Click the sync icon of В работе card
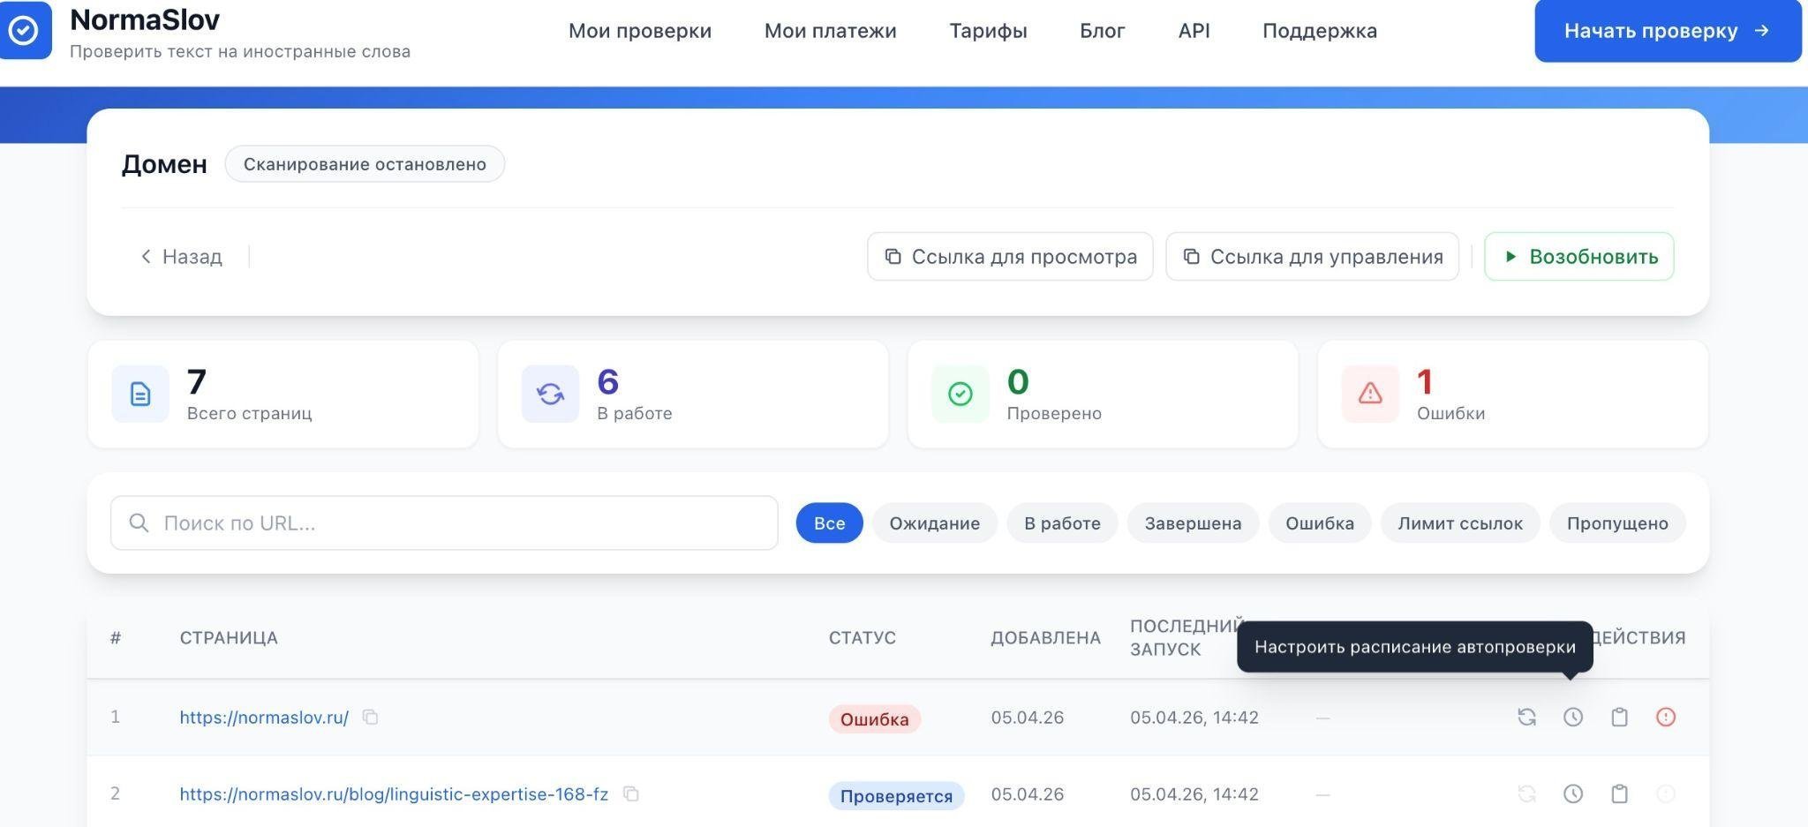This screenshot has width=1808, height=827. coord(550,394)
